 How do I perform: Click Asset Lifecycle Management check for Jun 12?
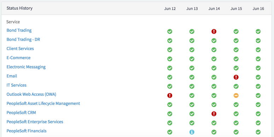click(170, 105)
